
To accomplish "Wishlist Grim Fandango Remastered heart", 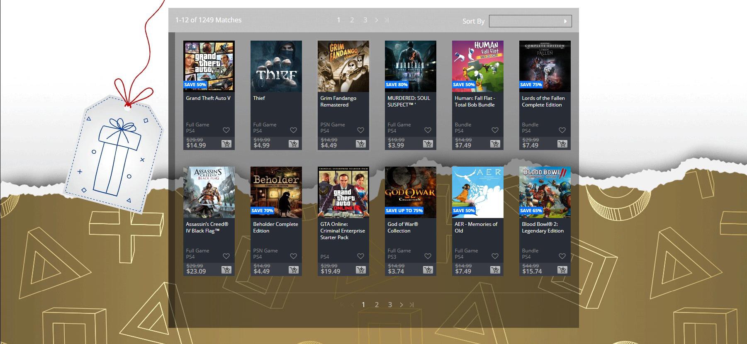I will 361,130.
